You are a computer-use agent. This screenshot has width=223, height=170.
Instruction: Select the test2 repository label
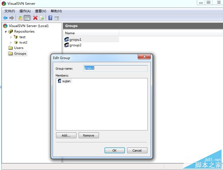[23, 42]
